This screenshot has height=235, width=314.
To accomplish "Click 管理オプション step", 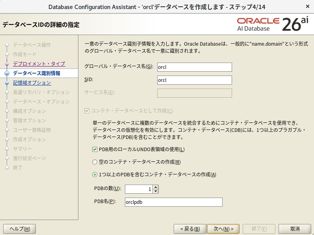I will 30,120.
